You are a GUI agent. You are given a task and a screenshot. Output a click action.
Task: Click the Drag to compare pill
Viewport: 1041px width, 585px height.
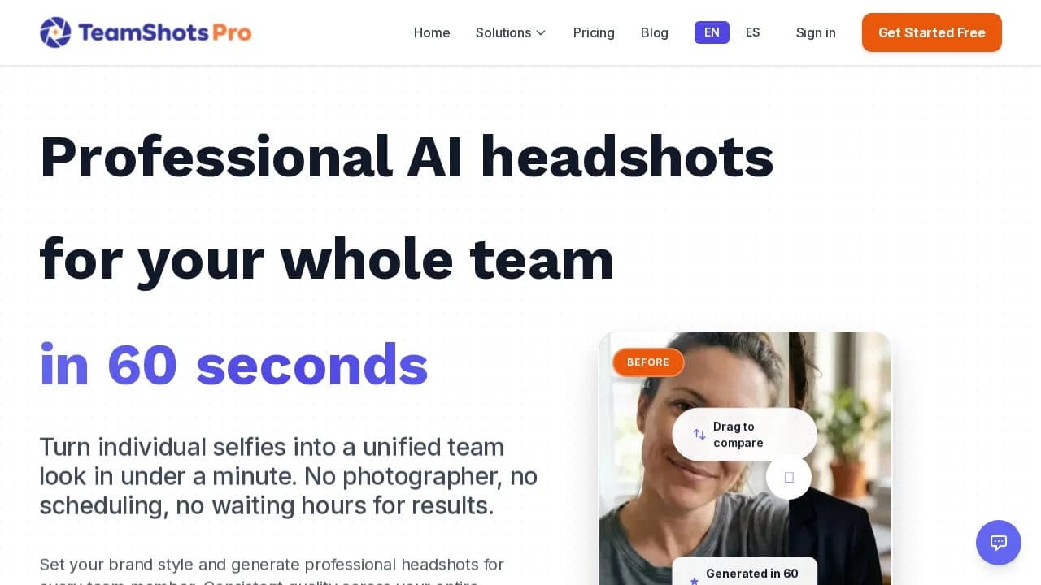pyautogui.click(x=745, y=435)
